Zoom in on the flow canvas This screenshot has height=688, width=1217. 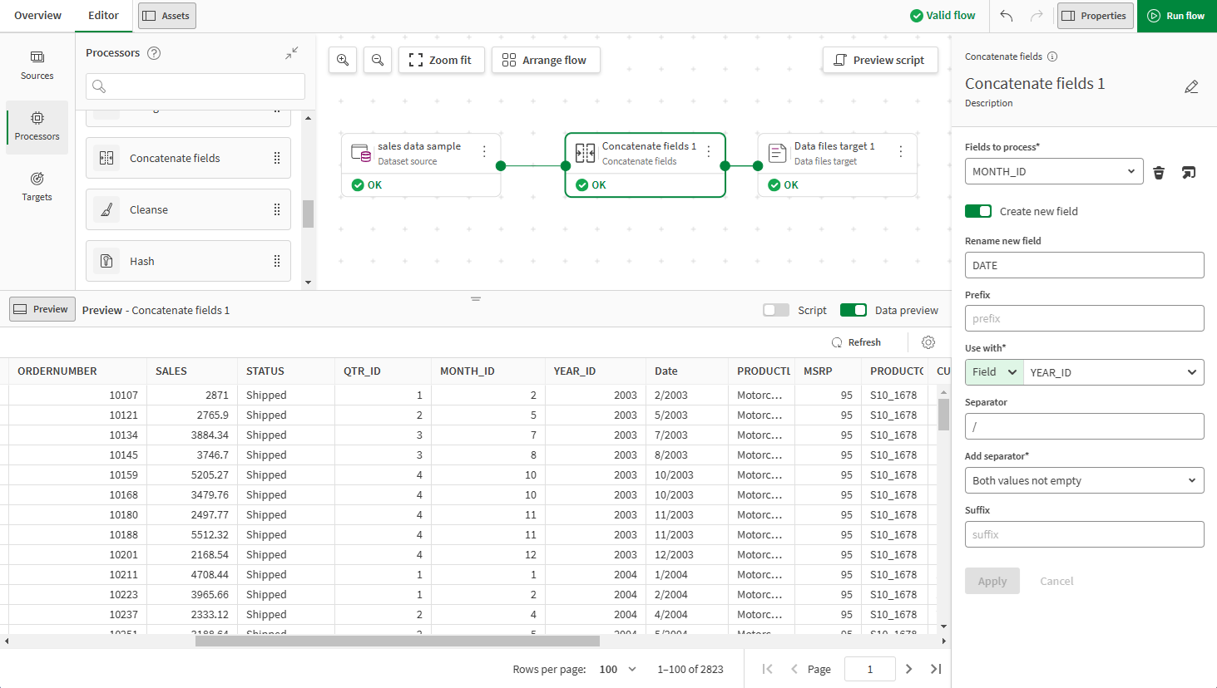click(343, 60)
